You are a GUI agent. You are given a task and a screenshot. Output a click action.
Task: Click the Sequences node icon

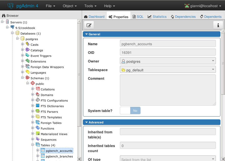click(x=38, y=139)
